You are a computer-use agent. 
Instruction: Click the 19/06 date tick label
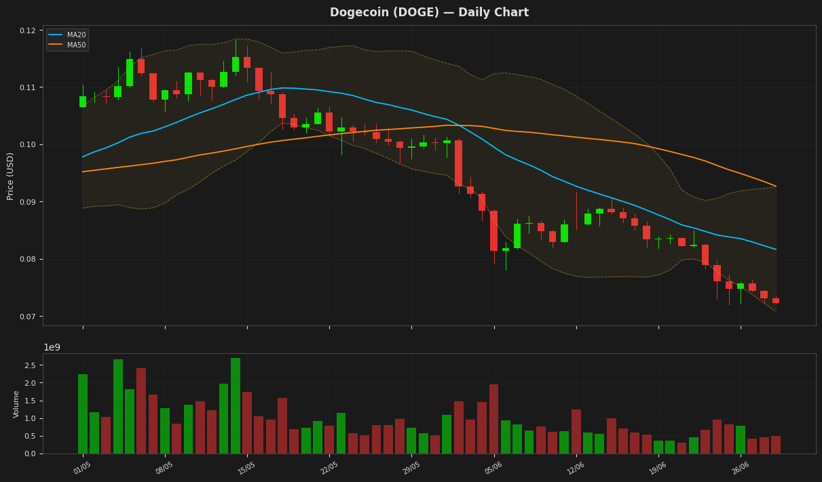click(x=658, y=467)
